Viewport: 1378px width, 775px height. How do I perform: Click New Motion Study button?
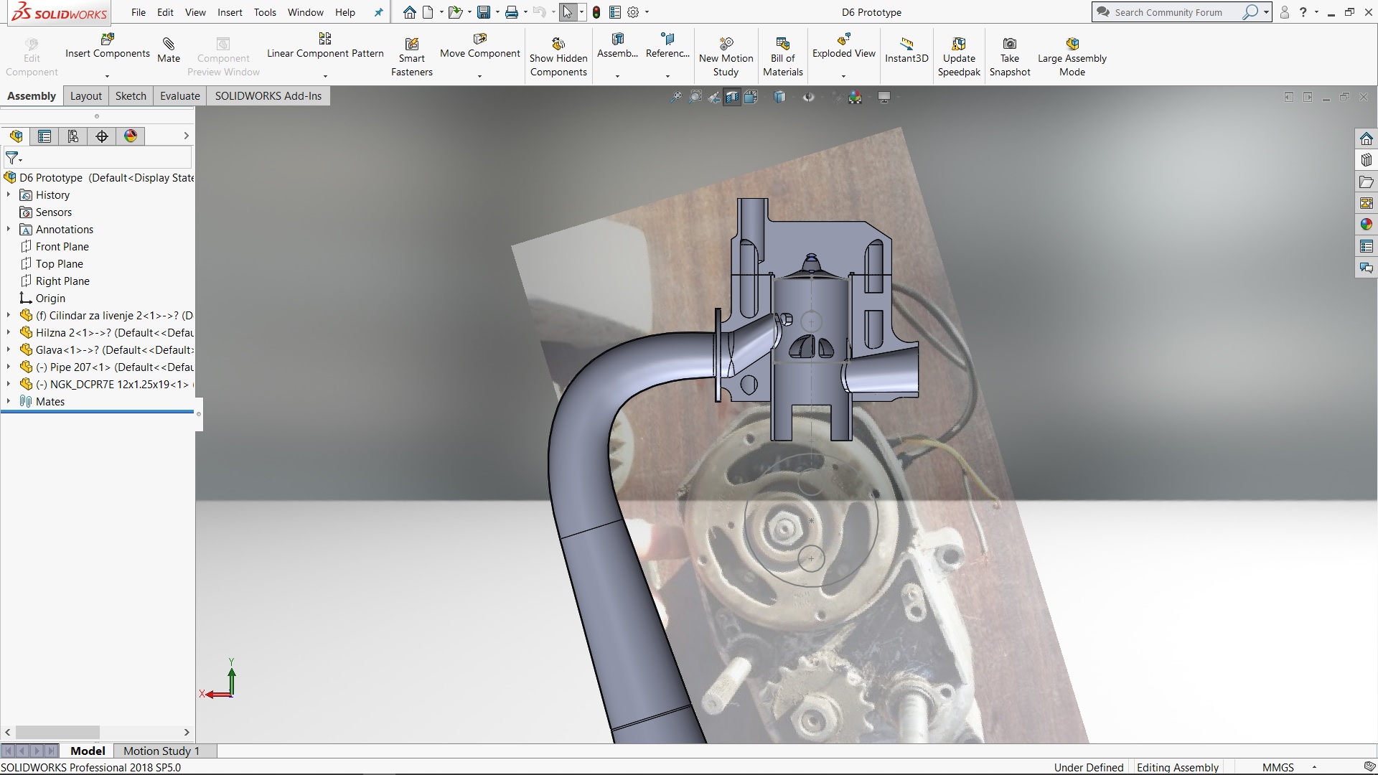(x=726, y=44)
